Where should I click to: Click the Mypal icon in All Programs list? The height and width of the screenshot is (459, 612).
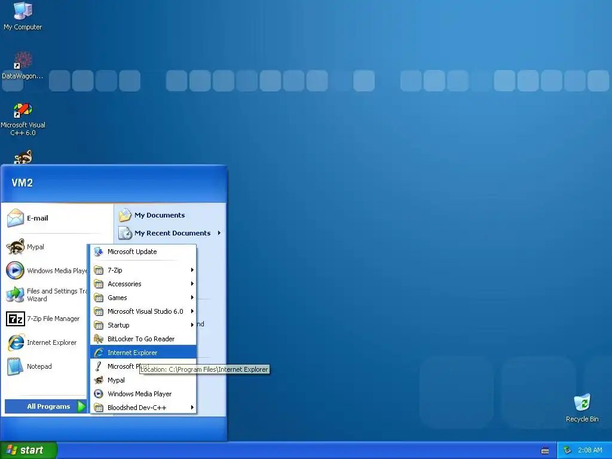tap(99, 380)
